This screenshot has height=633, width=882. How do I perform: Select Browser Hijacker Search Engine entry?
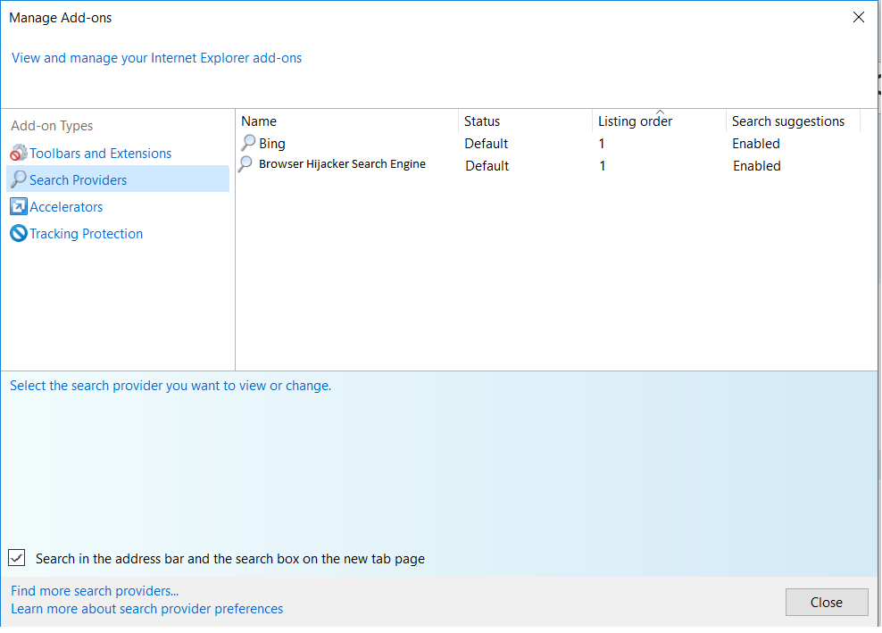pos(342,164)
